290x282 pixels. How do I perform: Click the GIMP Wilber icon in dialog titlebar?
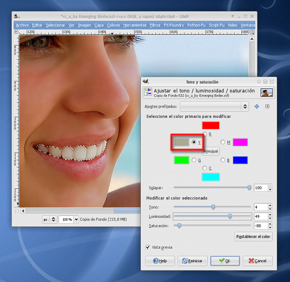point(146,81)
